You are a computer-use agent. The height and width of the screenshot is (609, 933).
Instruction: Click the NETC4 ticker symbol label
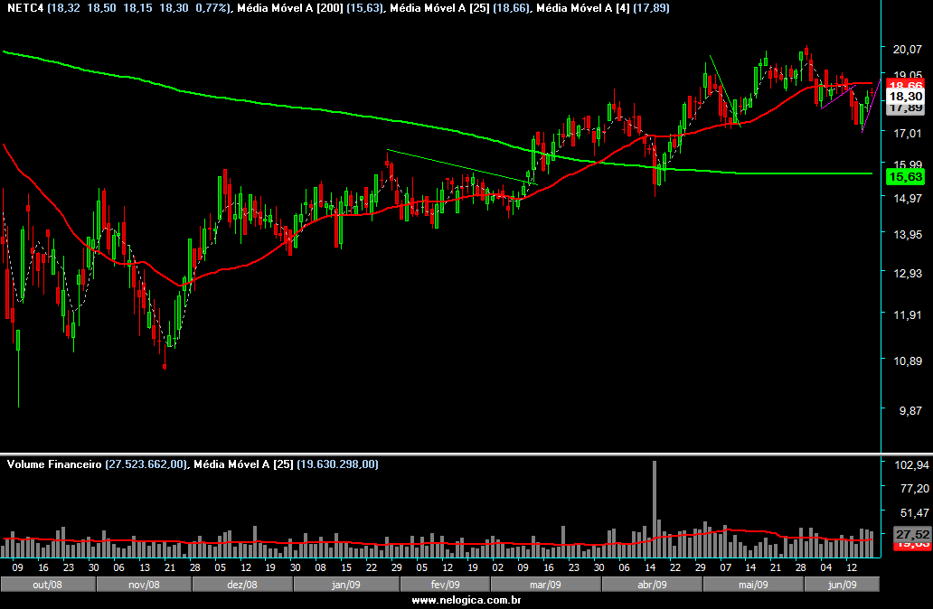(x=25, y=8)
